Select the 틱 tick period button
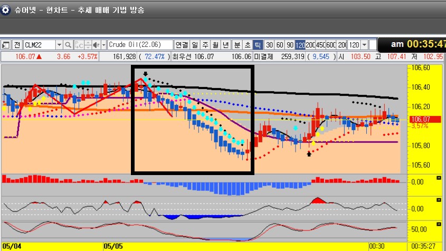Screen dimensions: 446x251 (258, 45)
